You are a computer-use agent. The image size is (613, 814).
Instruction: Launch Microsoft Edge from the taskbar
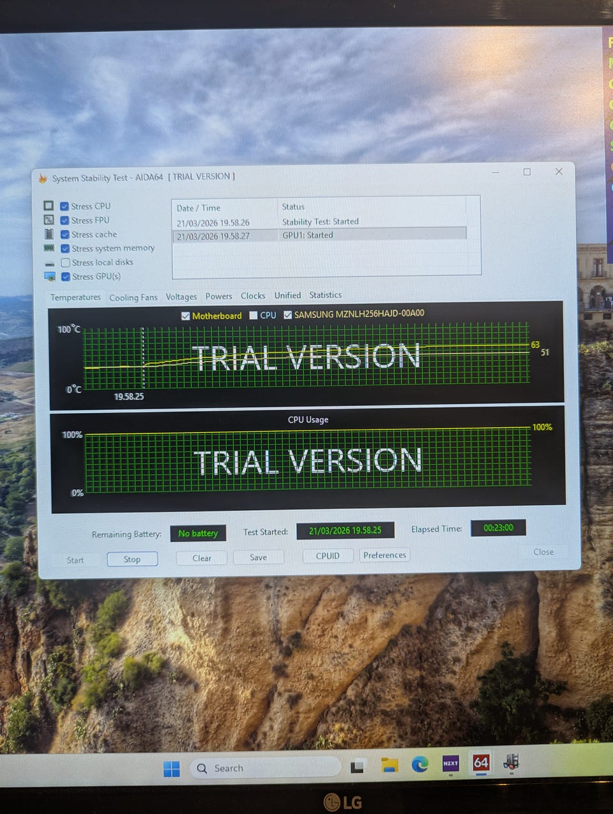(x=420, y=764)
